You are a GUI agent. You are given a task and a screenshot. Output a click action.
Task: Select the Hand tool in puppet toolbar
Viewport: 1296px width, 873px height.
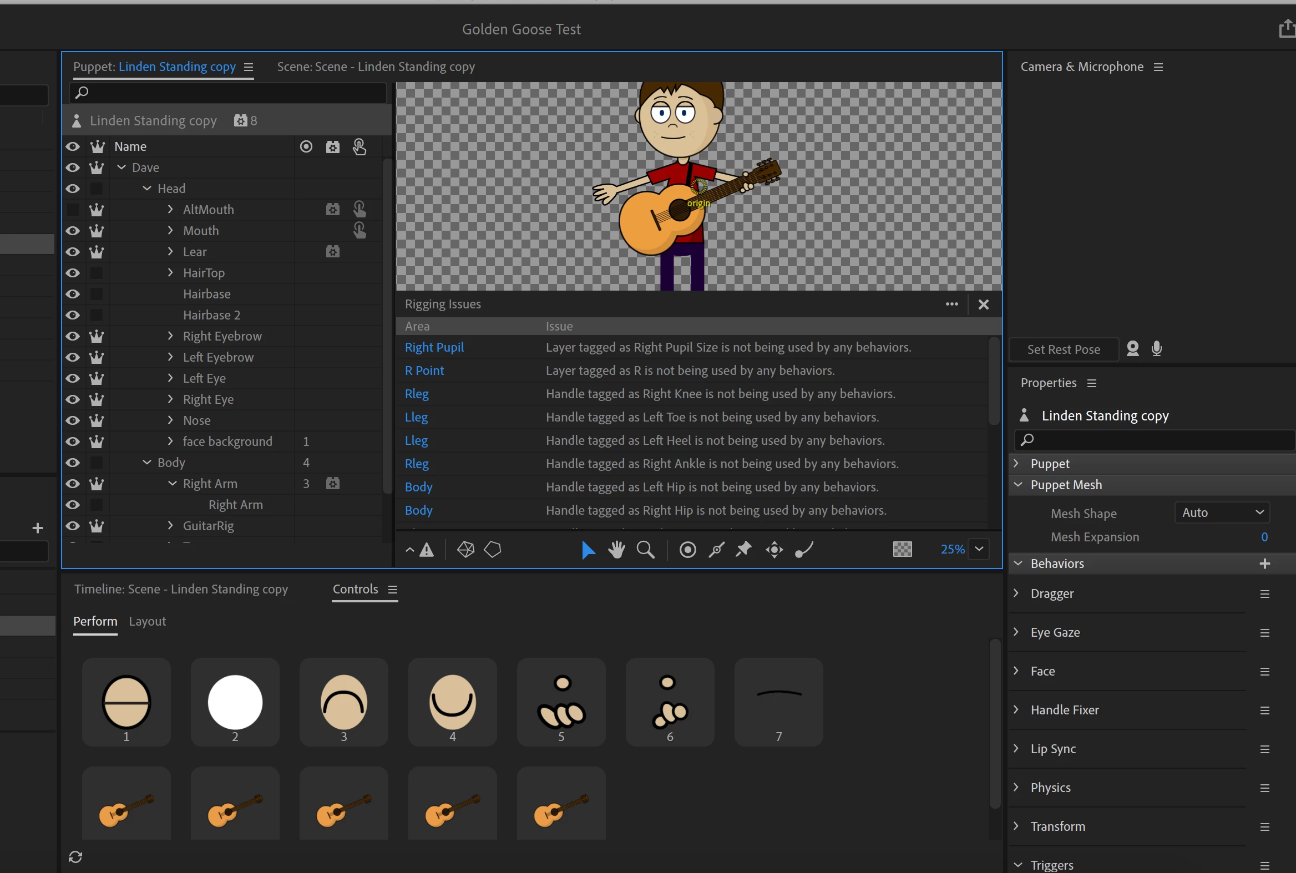(x=616, y=550)
